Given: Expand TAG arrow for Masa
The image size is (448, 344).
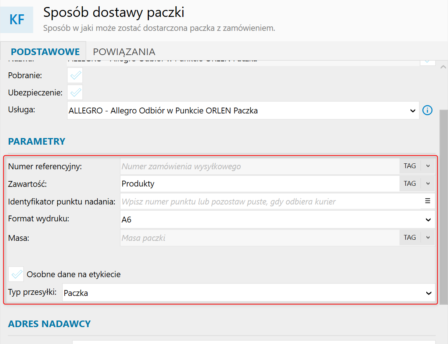Looking at the screenshot, I should click(x=428, y=238).
